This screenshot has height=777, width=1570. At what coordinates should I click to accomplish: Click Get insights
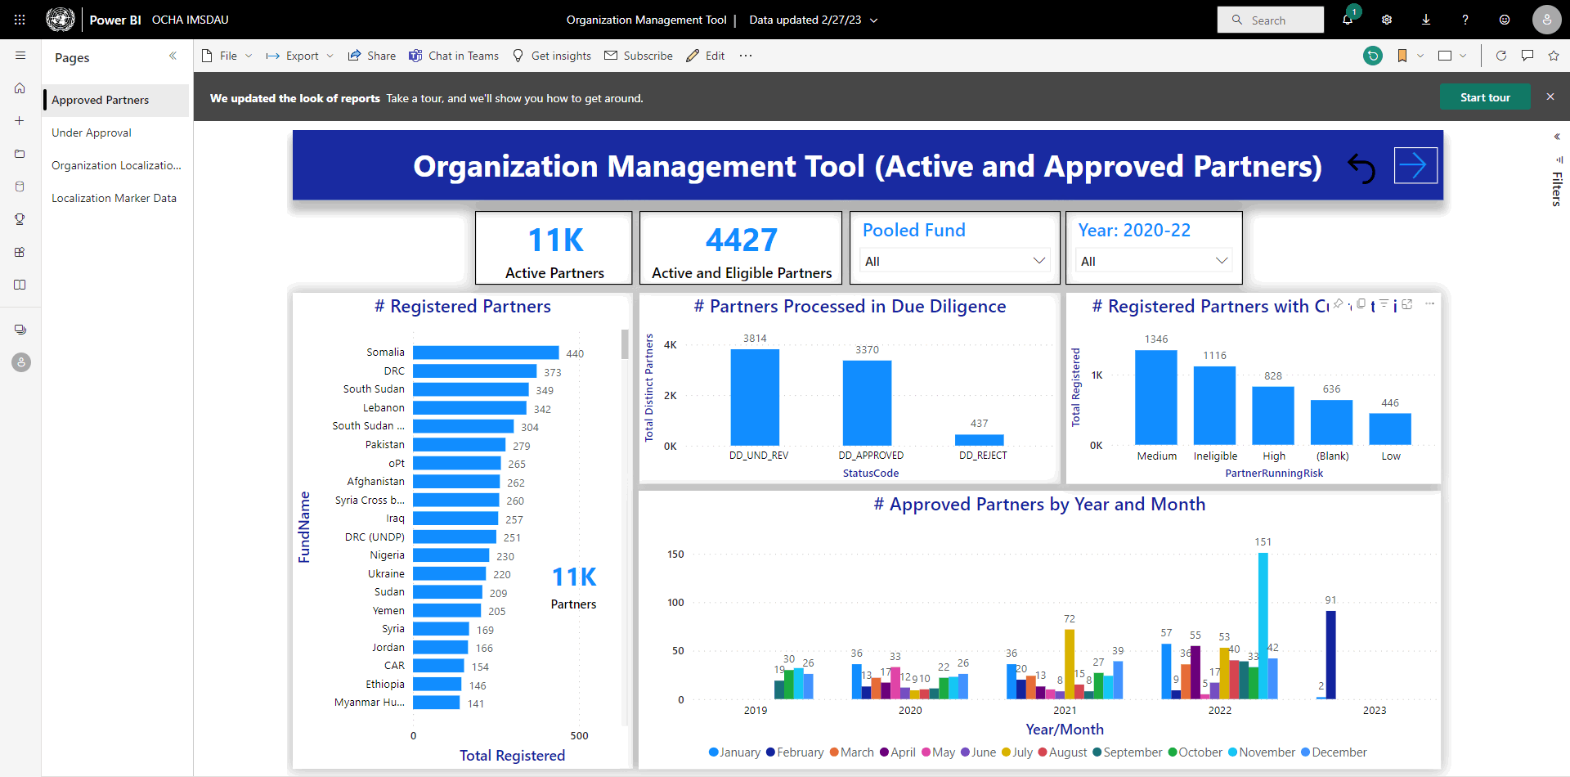pos(552,56)
